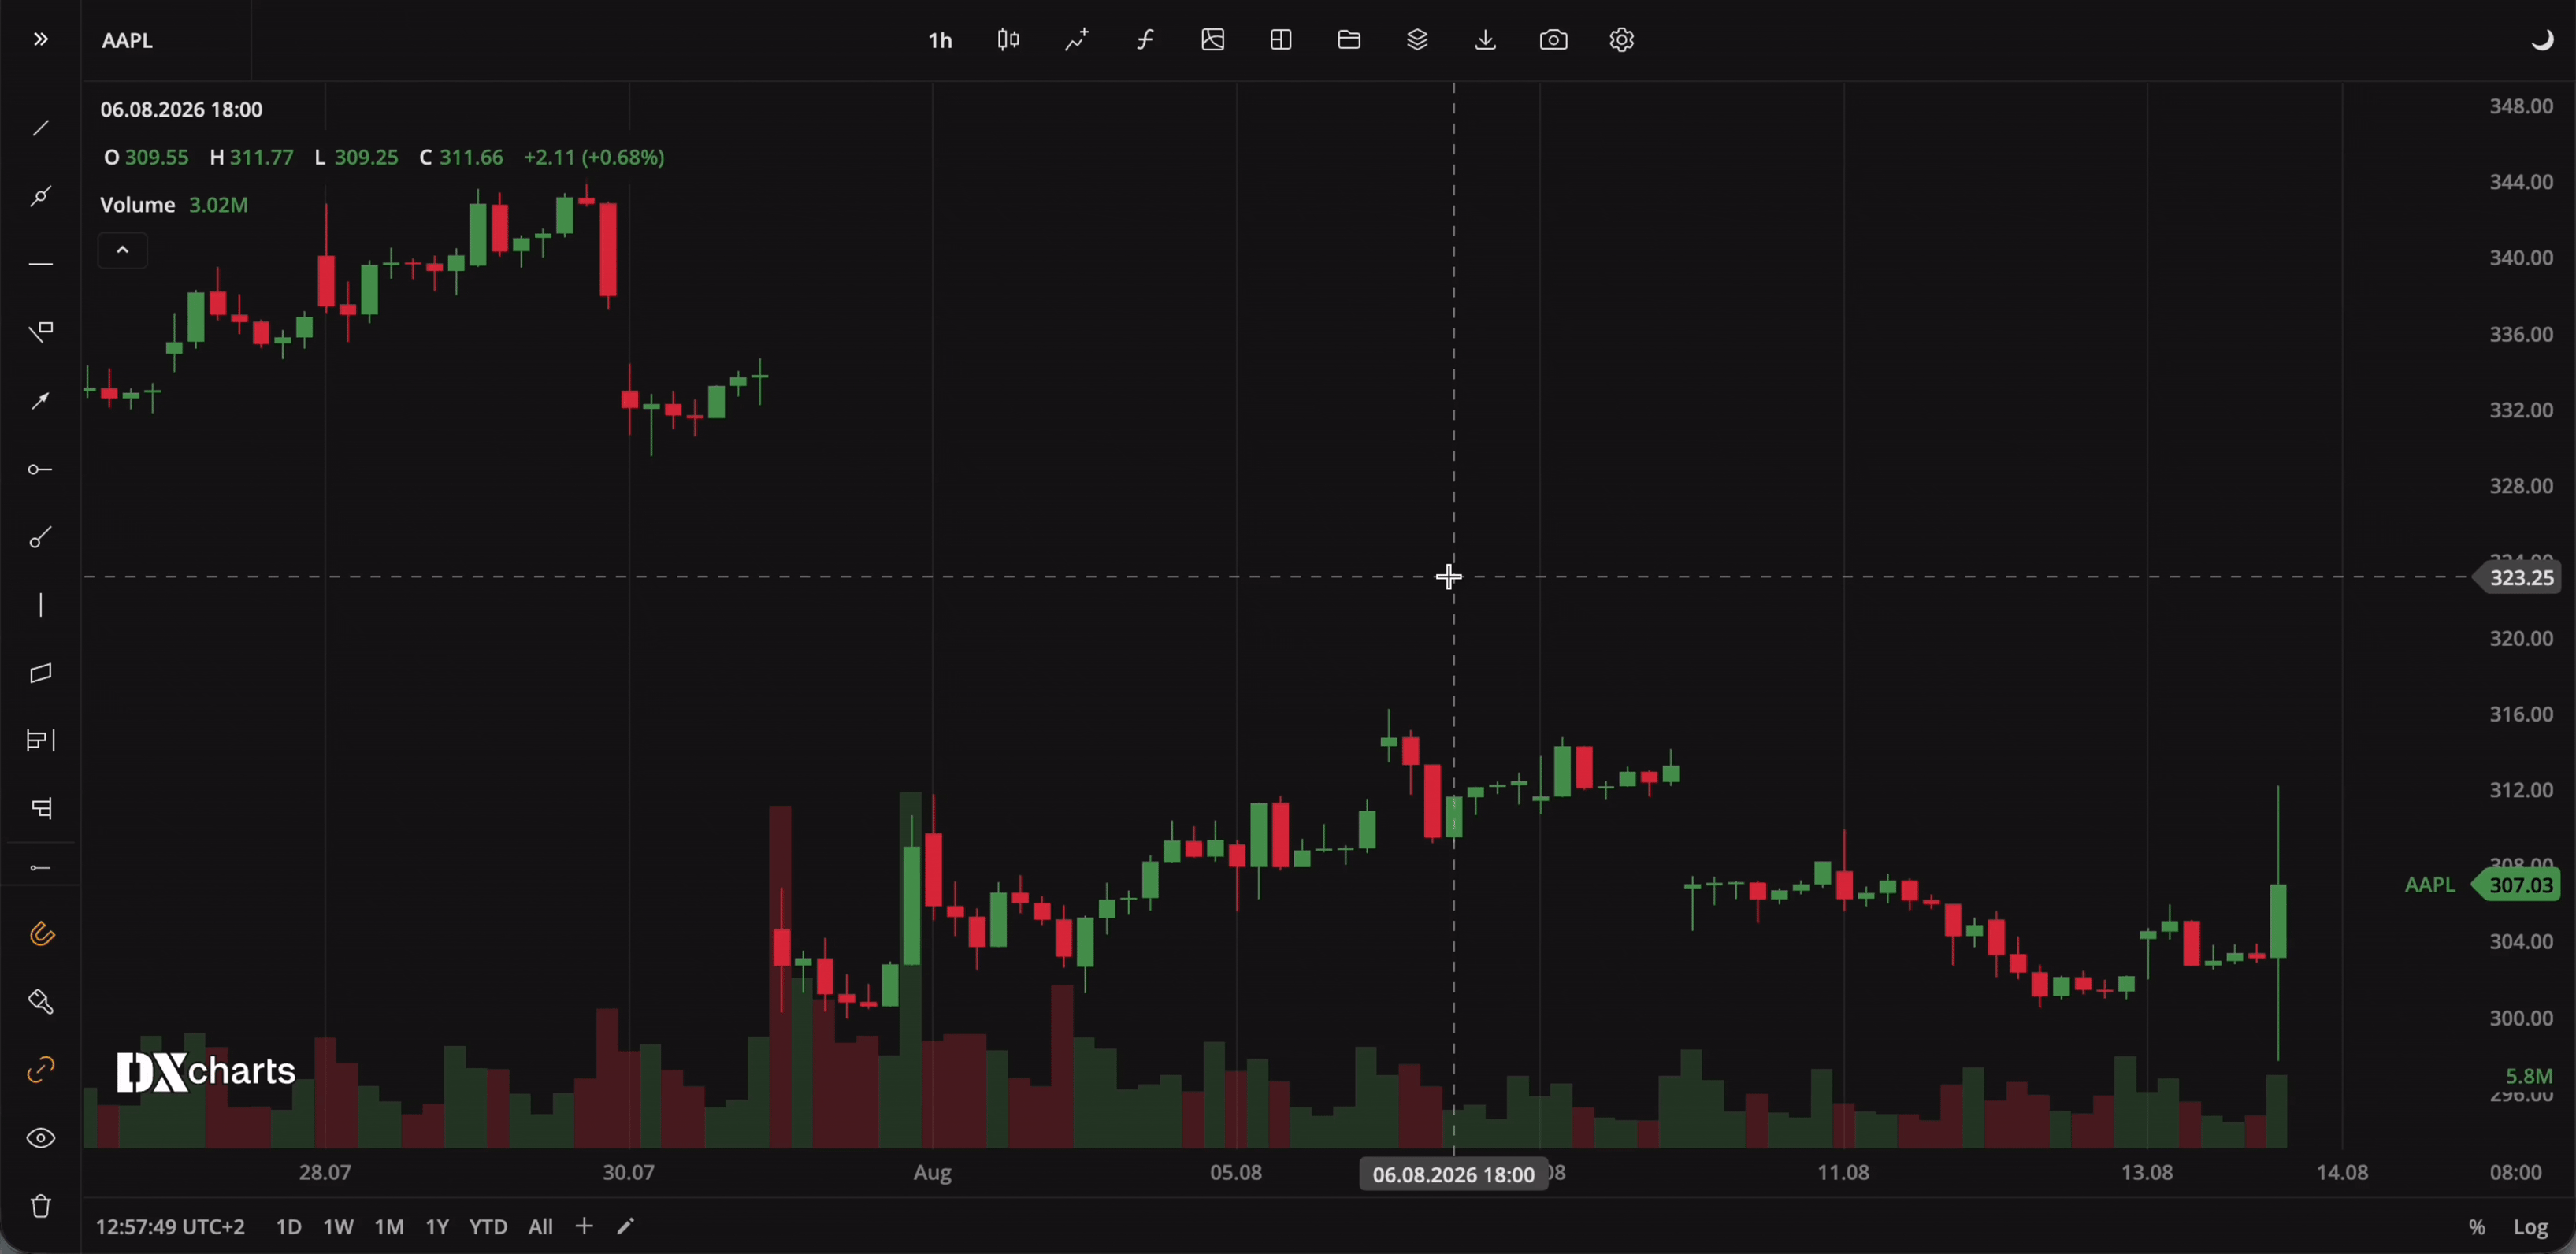Click the +2.11 (+0.68%) change value
This screenshot has height=1254, width=2576.
click(594, 158)
